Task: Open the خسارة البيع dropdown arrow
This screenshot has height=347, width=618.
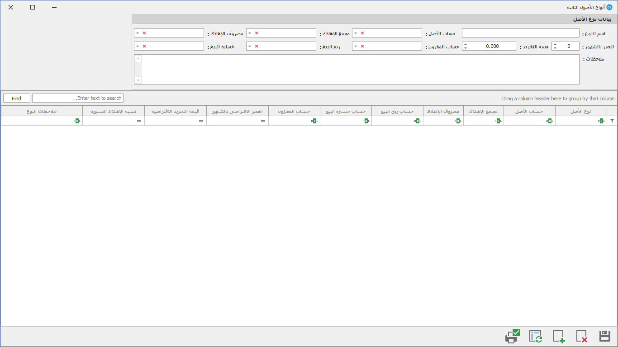Action: pos(138,46)
